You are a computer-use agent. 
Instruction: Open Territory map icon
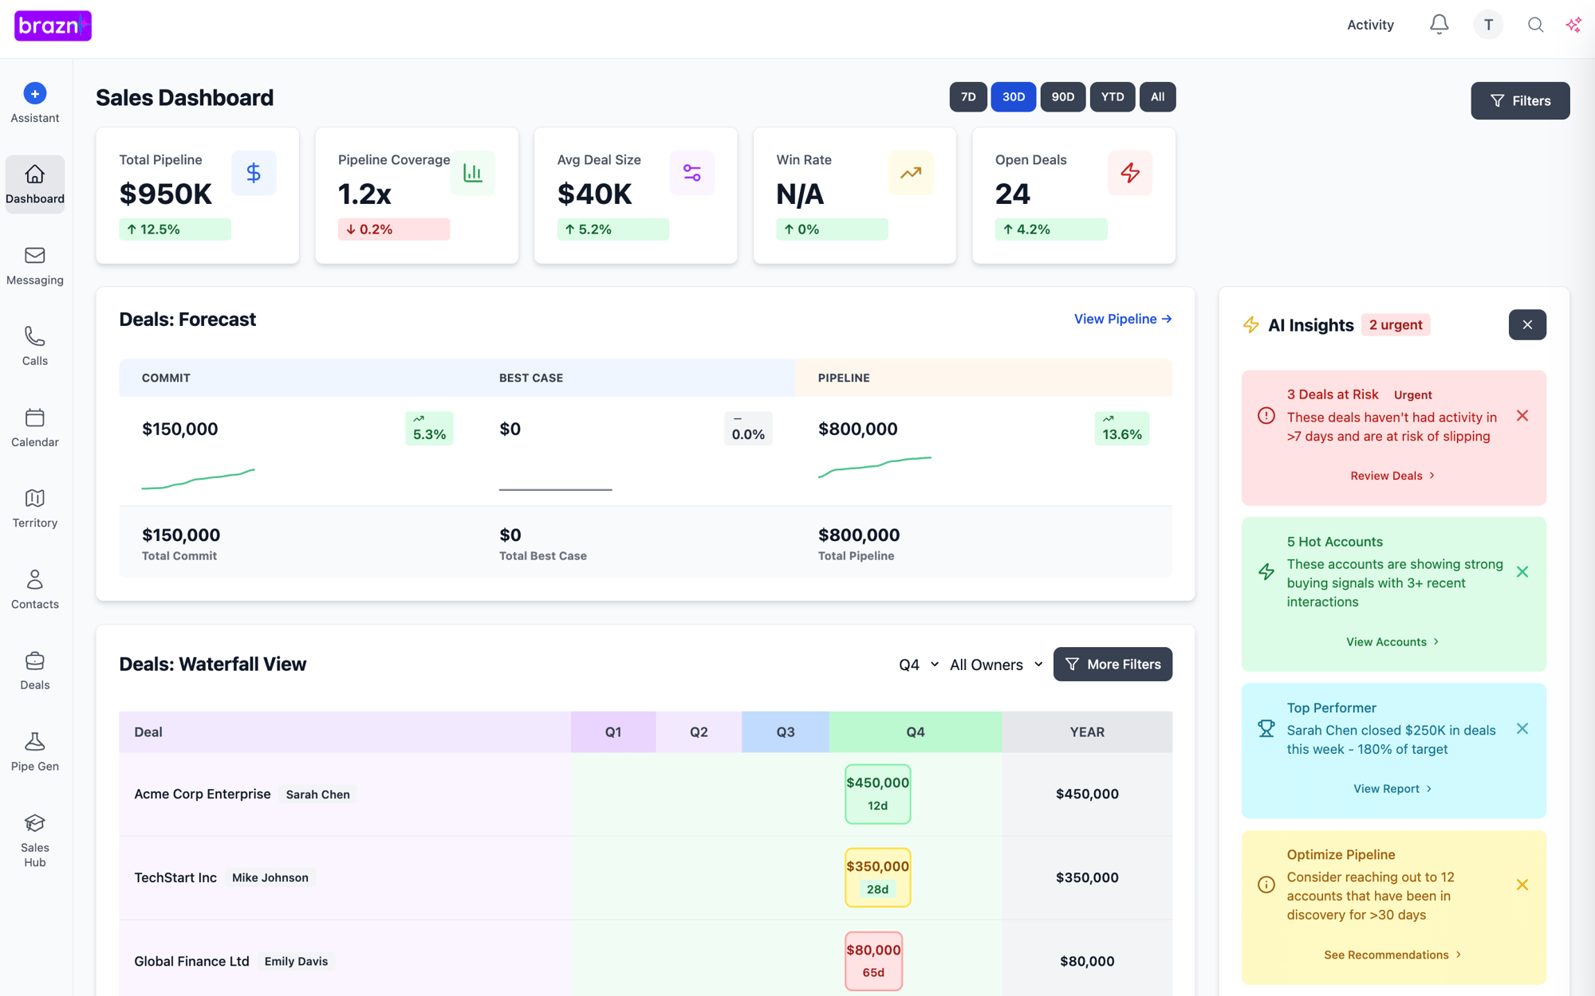tap(34, 498)
